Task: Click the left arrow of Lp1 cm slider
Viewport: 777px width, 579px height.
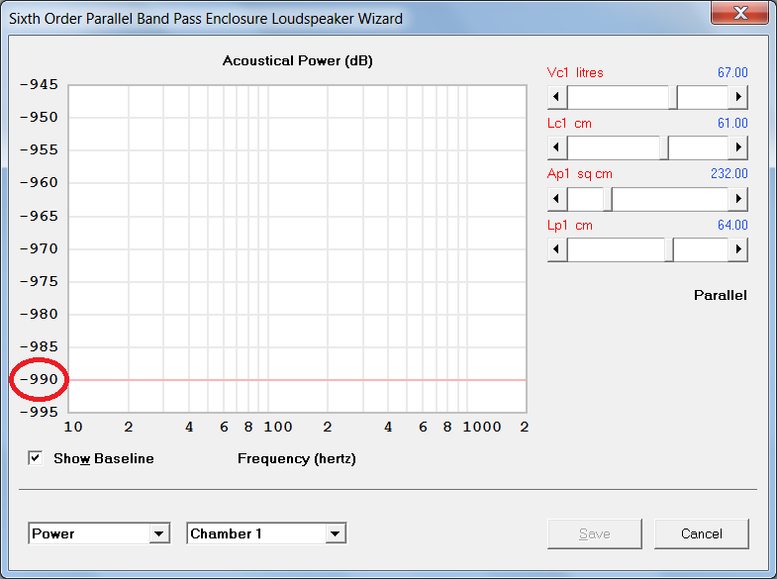Action: tap(557, 249)
